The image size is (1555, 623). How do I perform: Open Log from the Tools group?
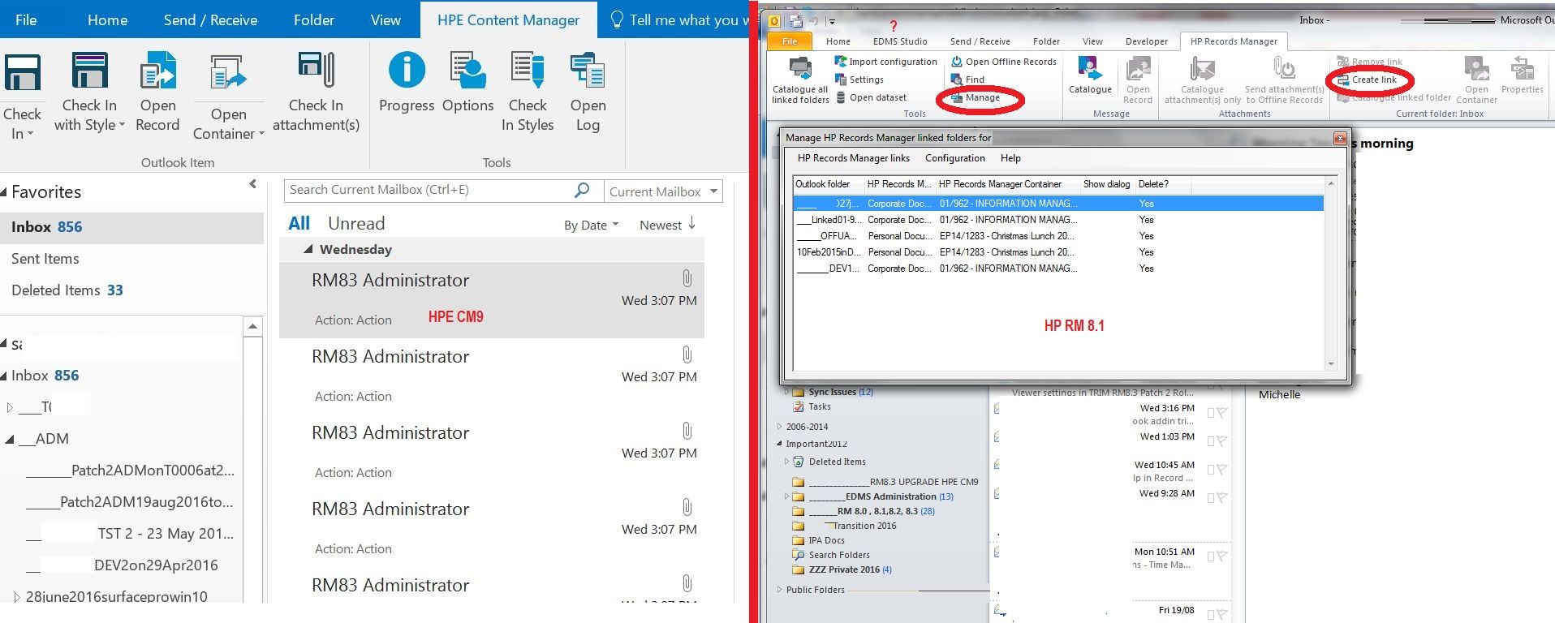pyautogui.click(x=588, y=70)
